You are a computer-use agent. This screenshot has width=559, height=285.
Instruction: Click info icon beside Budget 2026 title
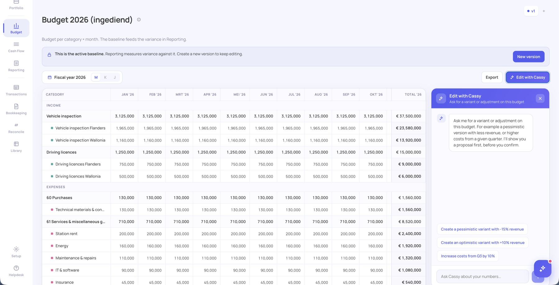pyautogui.click(x=139, y=20)
